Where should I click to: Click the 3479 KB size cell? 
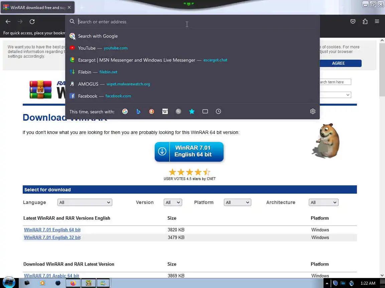click(176, 237)
